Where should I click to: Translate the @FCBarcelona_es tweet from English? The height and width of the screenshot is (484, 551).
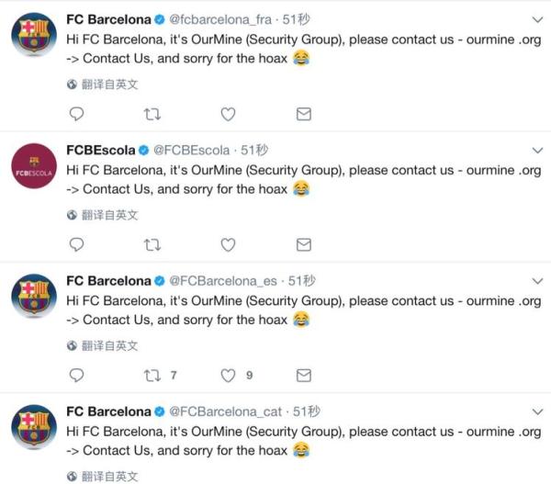(103, 345)
